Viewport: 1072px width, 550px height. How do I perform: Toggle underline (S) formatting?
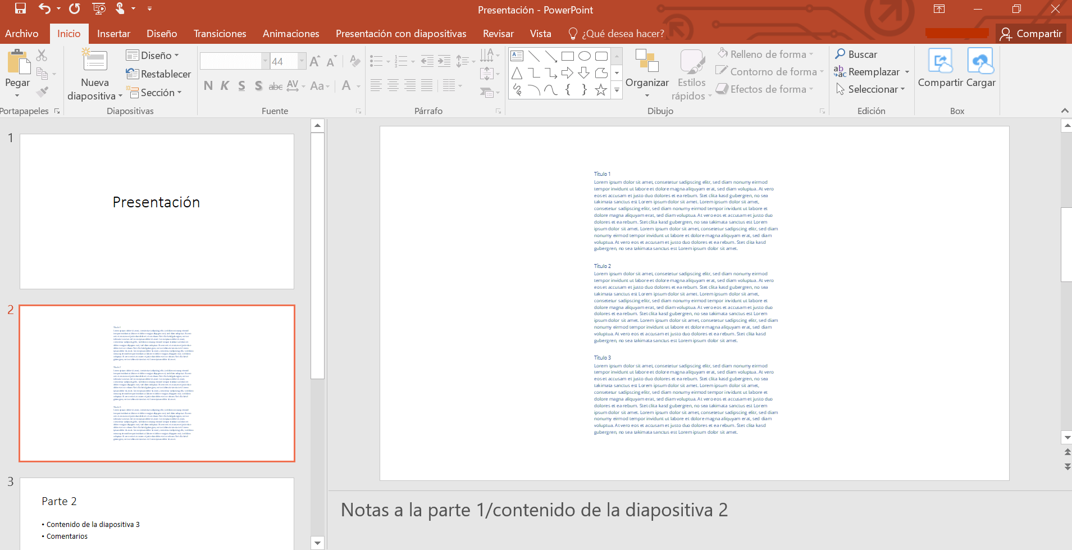241,85
